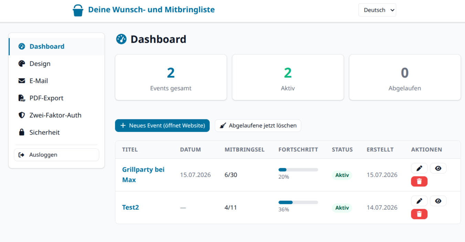Open the Design menu item

pos(57,64)
